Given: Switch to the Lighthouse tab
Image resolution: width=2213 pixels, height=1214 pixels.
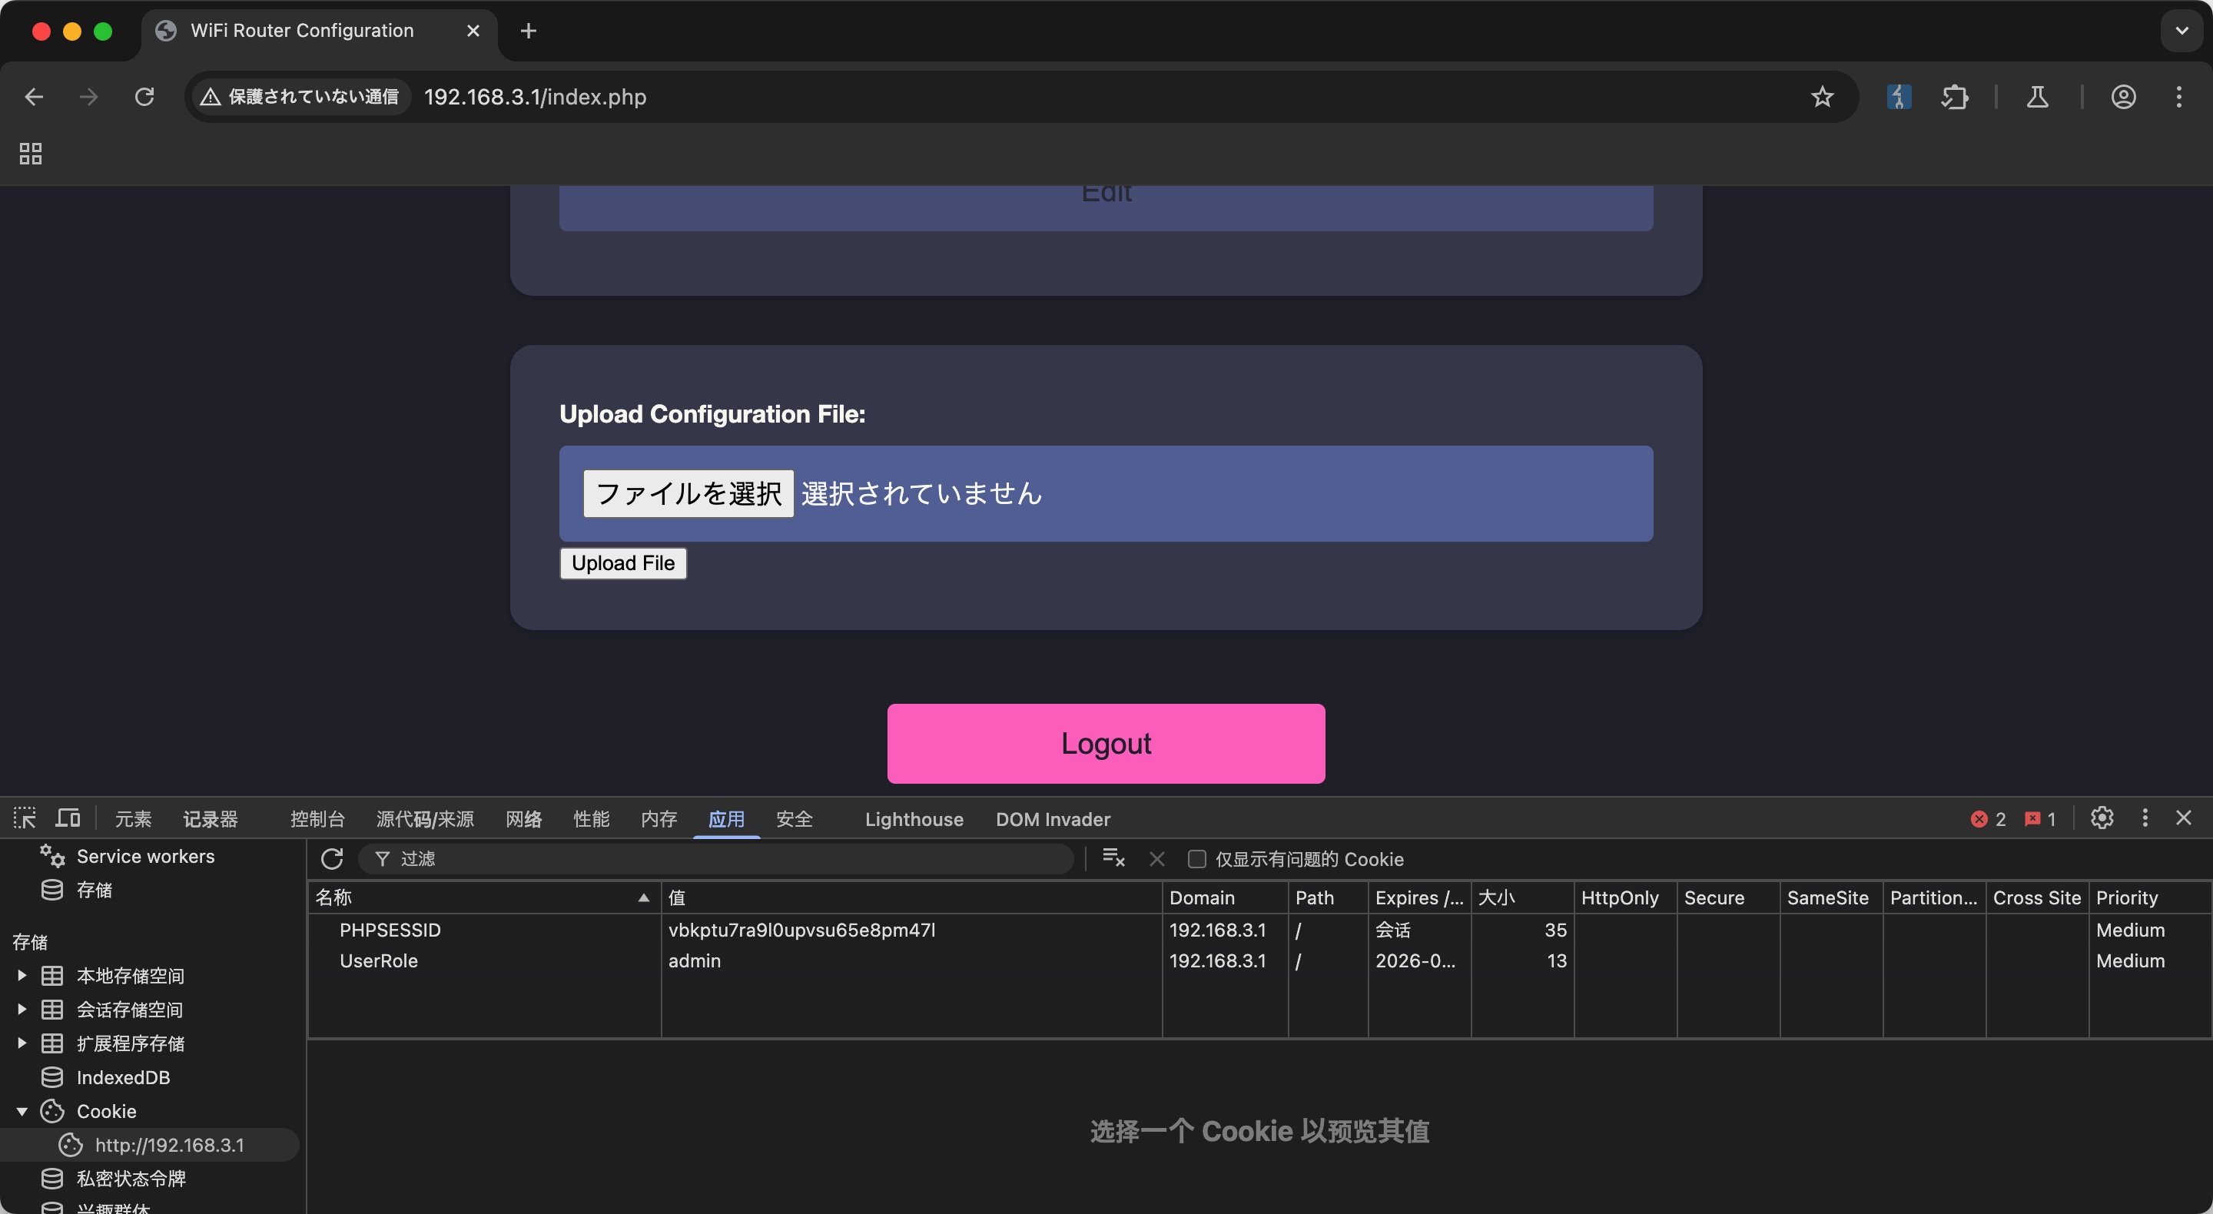Looking at the screenshot, I should coord(913,819).
